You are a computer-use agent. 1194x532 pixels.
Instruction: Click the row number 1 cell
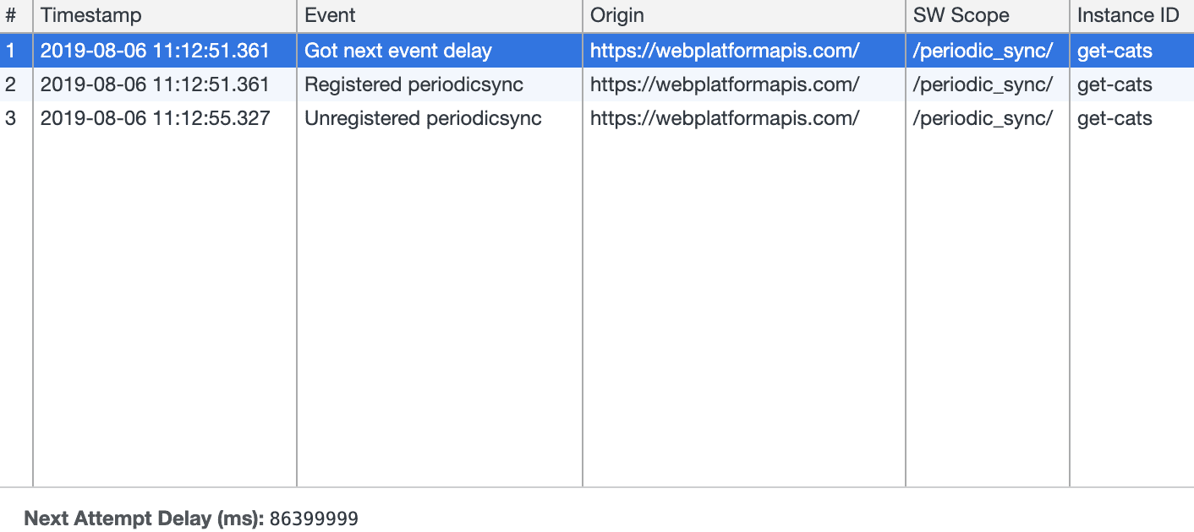[x=14, y=51]
